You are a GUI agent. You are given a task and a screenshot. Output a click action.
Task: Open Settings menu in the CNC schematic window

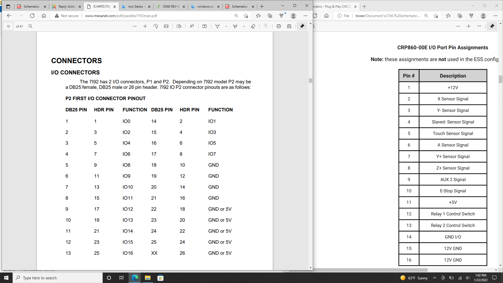click(495, 16)
